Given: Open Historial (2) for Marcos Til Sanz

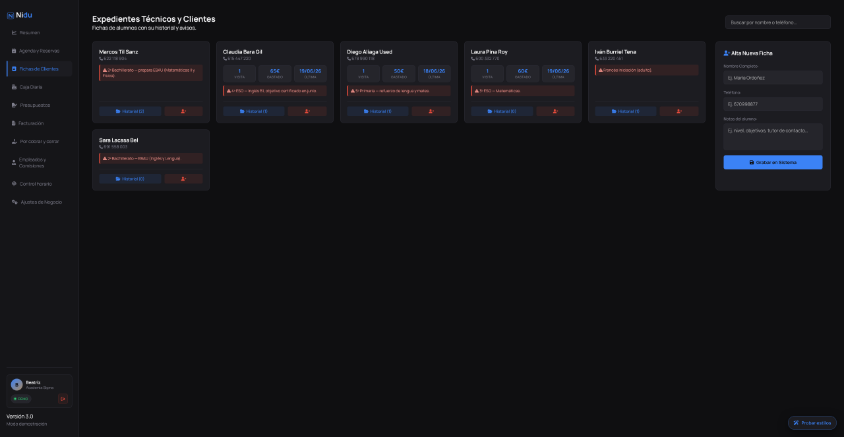Looking at the screenshot, I should 130,111.
